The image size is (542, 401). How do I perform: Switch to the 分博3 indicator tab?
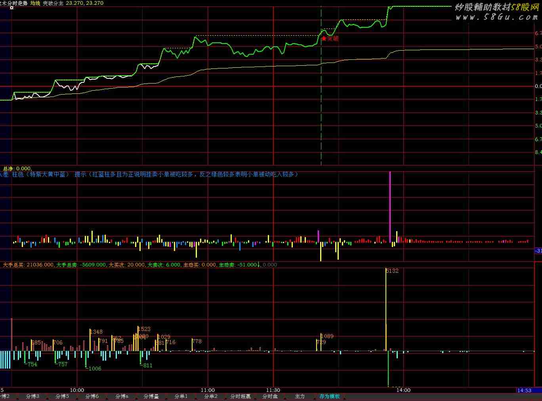point(32,396)
